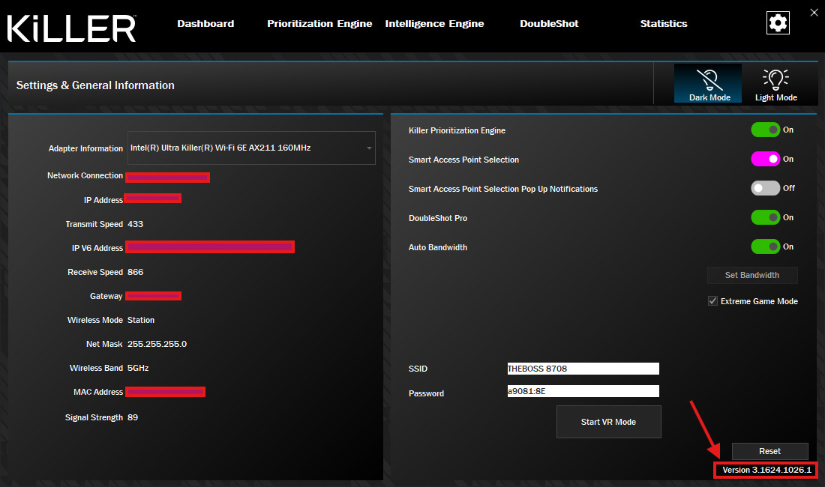Click the Wireless Band value 5GHz
This screenshot has height=487, width=825.
pos(138,369)
